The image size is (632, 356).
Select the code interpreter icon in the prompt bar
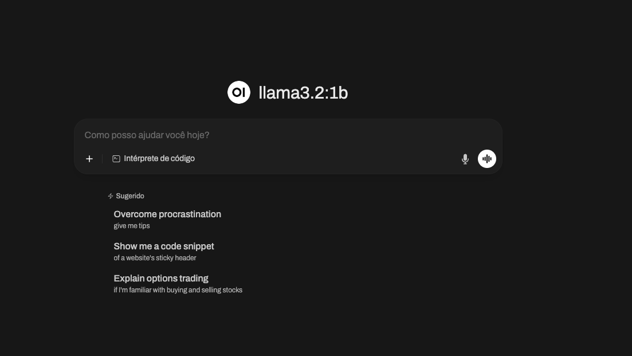[116, 158]
